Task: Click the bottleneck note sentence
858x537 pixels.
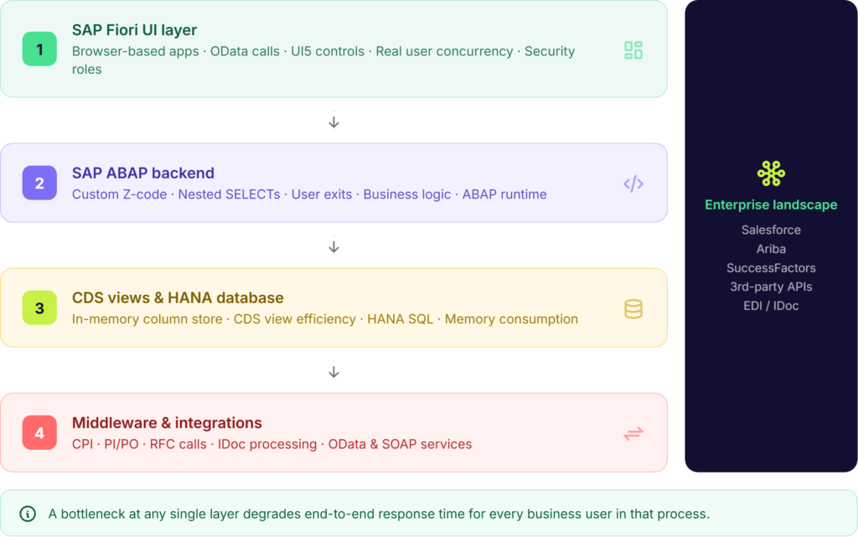Action: coord(379,514)
